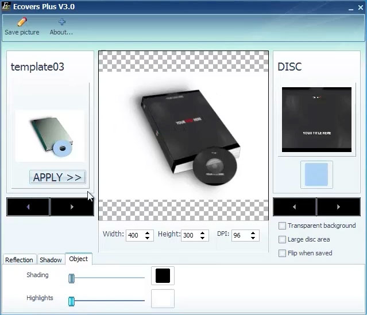Click the Highlights label text
The width and height of the screenshot is (367, 315).
click(40, 298)
